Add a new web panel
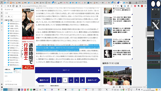Screen dimensions: 161x91 [x=2, y=30]
